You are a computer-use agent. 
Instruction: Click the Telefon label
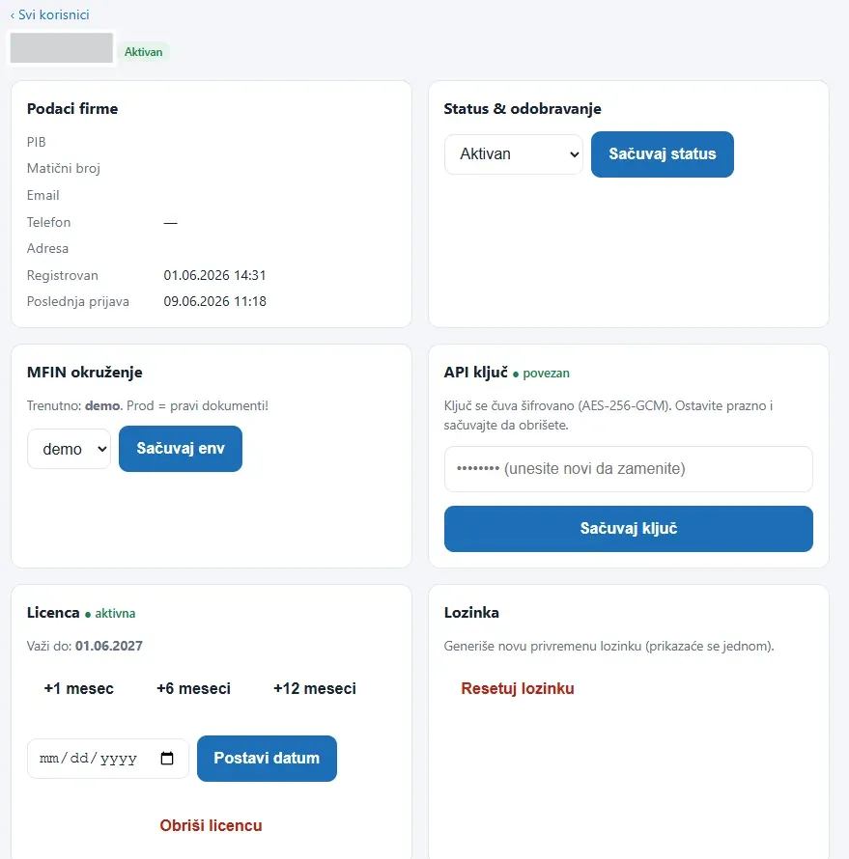click(x=49, y=222)
